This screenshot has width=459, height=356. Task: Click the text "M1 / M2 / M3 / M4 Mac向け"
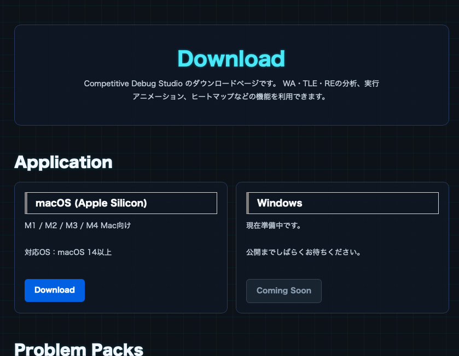(x=78, y=226)
